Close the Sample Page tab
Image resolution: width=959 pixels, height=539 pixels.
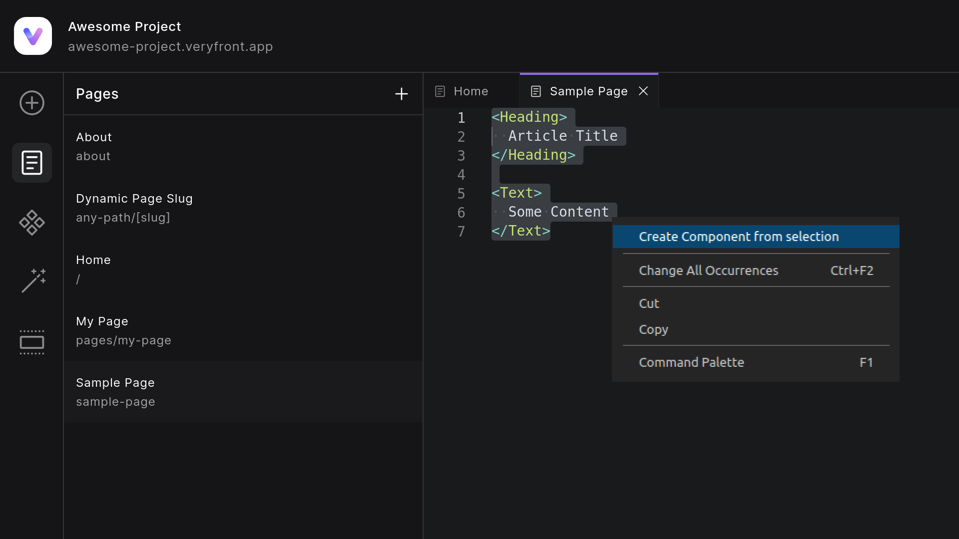643,91
